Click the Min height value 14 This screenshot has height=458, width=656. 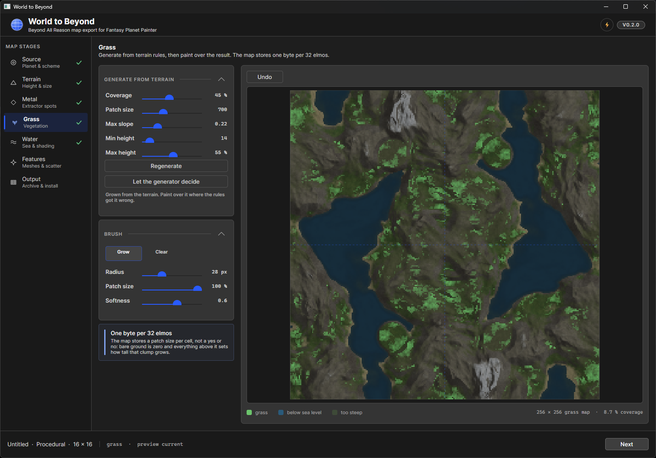224,138
